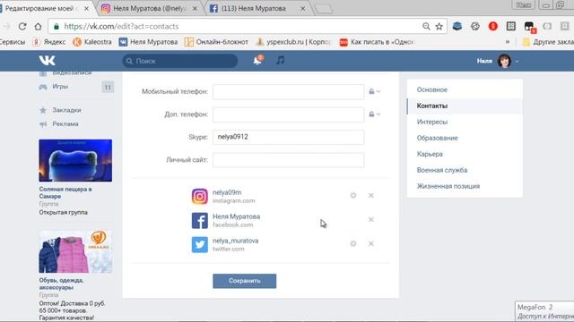Click the grid extension icon
The height and width of the screenshot is (322, 574).
tap(511, 26)
